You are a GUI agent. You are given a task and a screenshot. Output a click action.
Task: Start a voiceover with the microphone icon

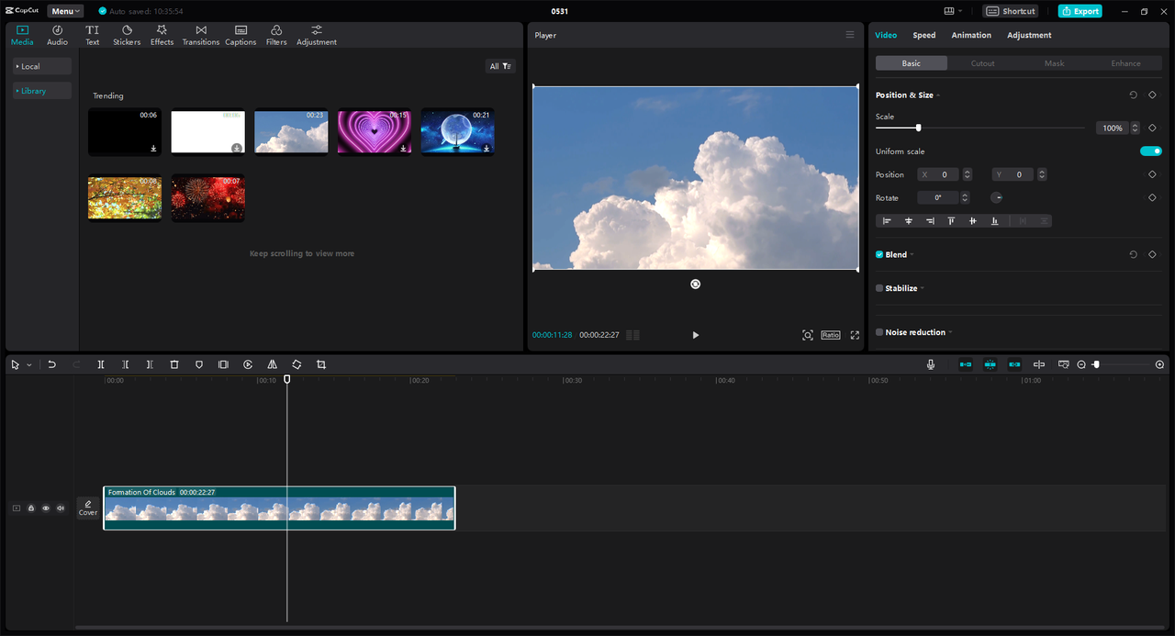tap(931, 364)
